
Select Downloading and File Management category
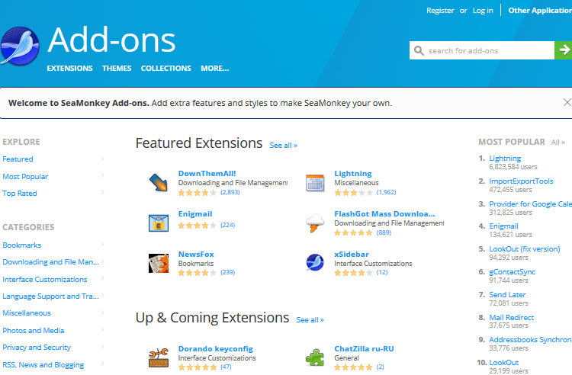[50, 261]
